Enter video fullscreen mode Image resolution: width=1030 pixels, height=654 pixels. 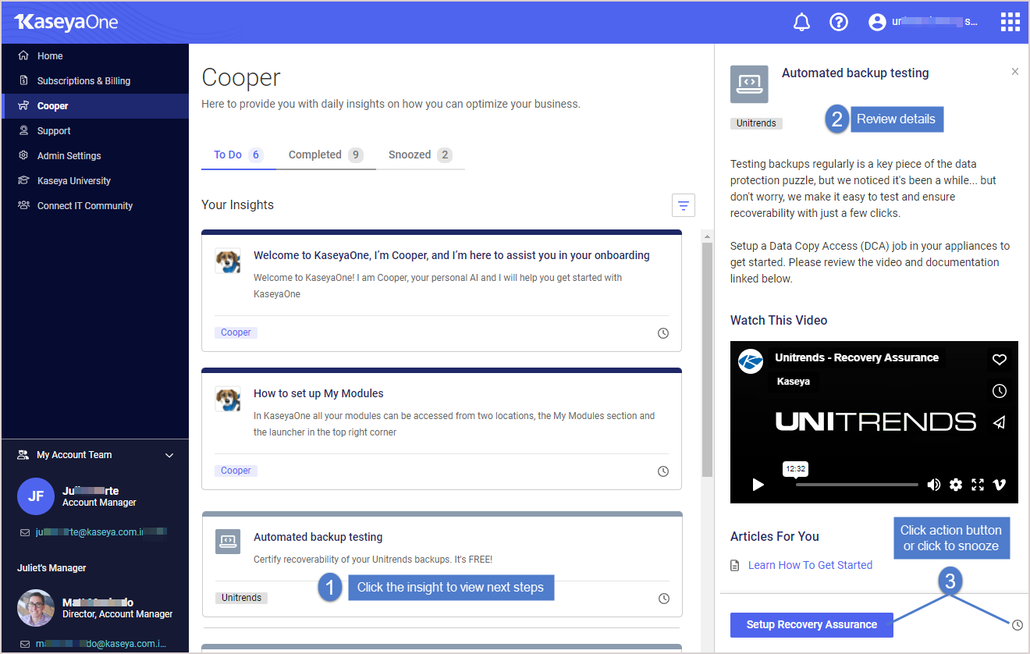tap(978, 485)
